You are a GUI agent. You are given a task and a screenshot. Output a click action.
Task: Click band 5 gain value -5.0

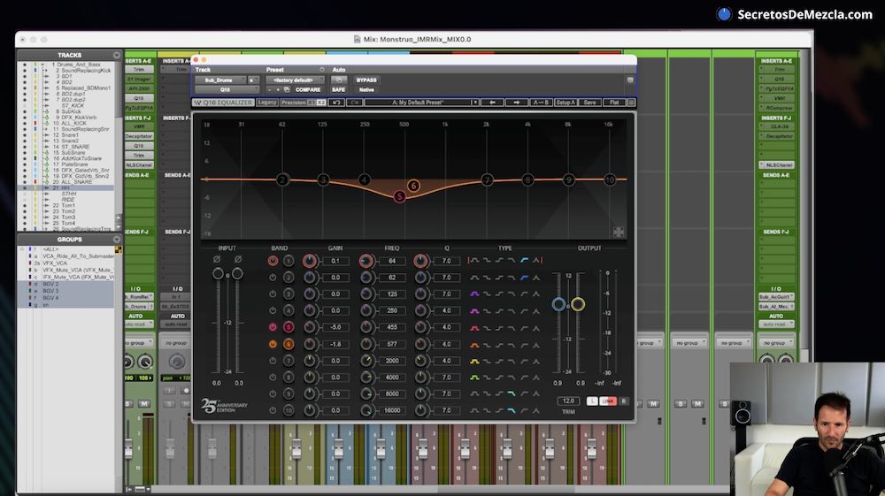point(335,327)
